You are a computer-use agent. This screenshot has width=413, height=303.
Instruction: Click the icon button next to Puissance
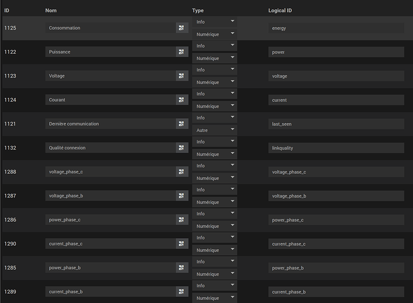coord(181,52)
